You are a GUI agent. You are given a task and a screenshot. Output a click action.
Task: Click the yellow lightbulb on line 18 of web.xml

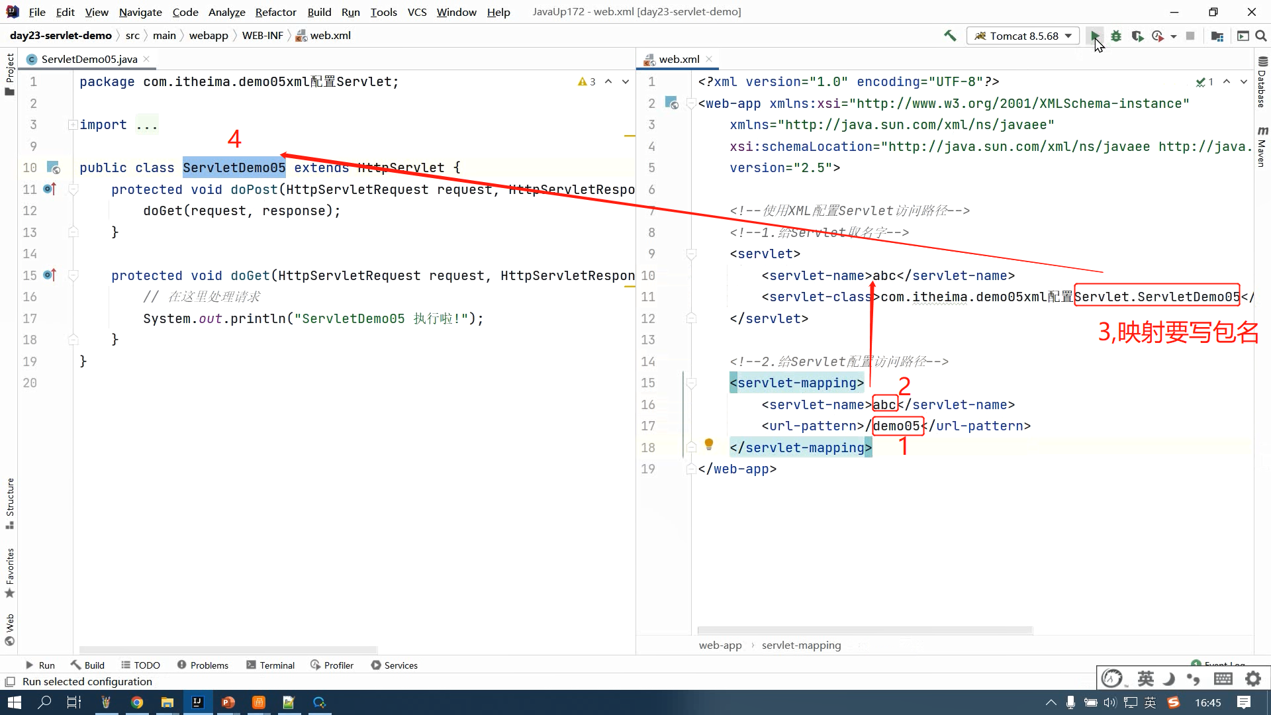709,444
